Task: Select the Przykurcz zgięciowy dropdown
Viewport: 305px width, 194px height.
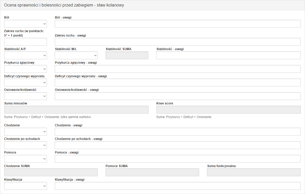Action: (x=26, y=69)
